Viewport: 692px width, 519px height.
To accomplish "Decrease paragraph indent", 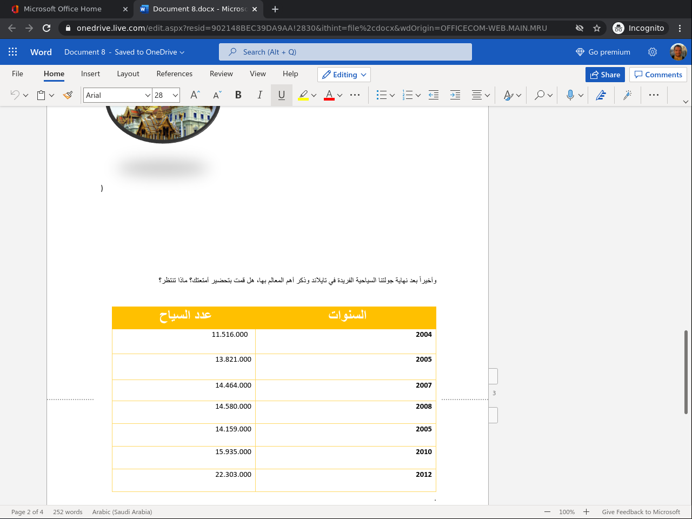I will tap(434, 95).
